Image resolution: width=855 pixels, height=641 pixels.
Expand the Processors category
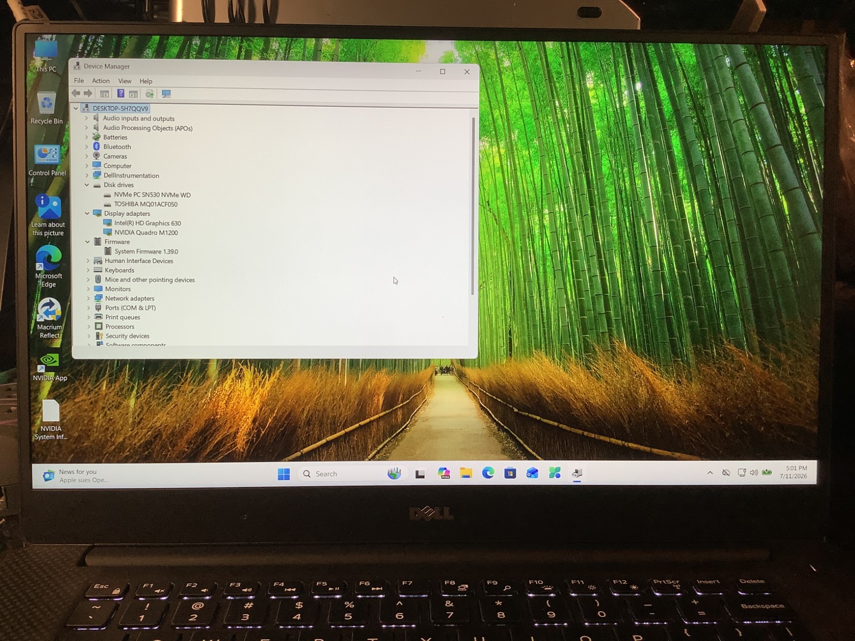[89, 327]
